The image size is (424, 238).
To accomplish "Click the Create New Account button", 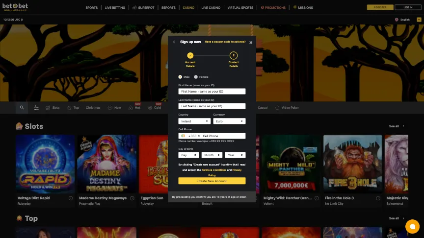I will point(212,181).
